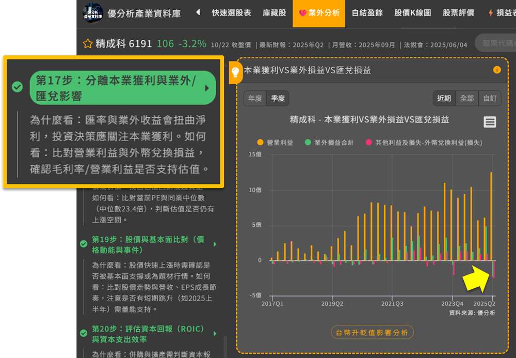516x358 pixels.
Task: Switch to the 自結盈餘 tab
Action: click(x=367, y=13)
